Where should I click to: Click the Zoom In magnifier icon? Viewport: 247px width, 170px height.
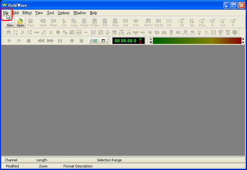[x=212, y=22]
